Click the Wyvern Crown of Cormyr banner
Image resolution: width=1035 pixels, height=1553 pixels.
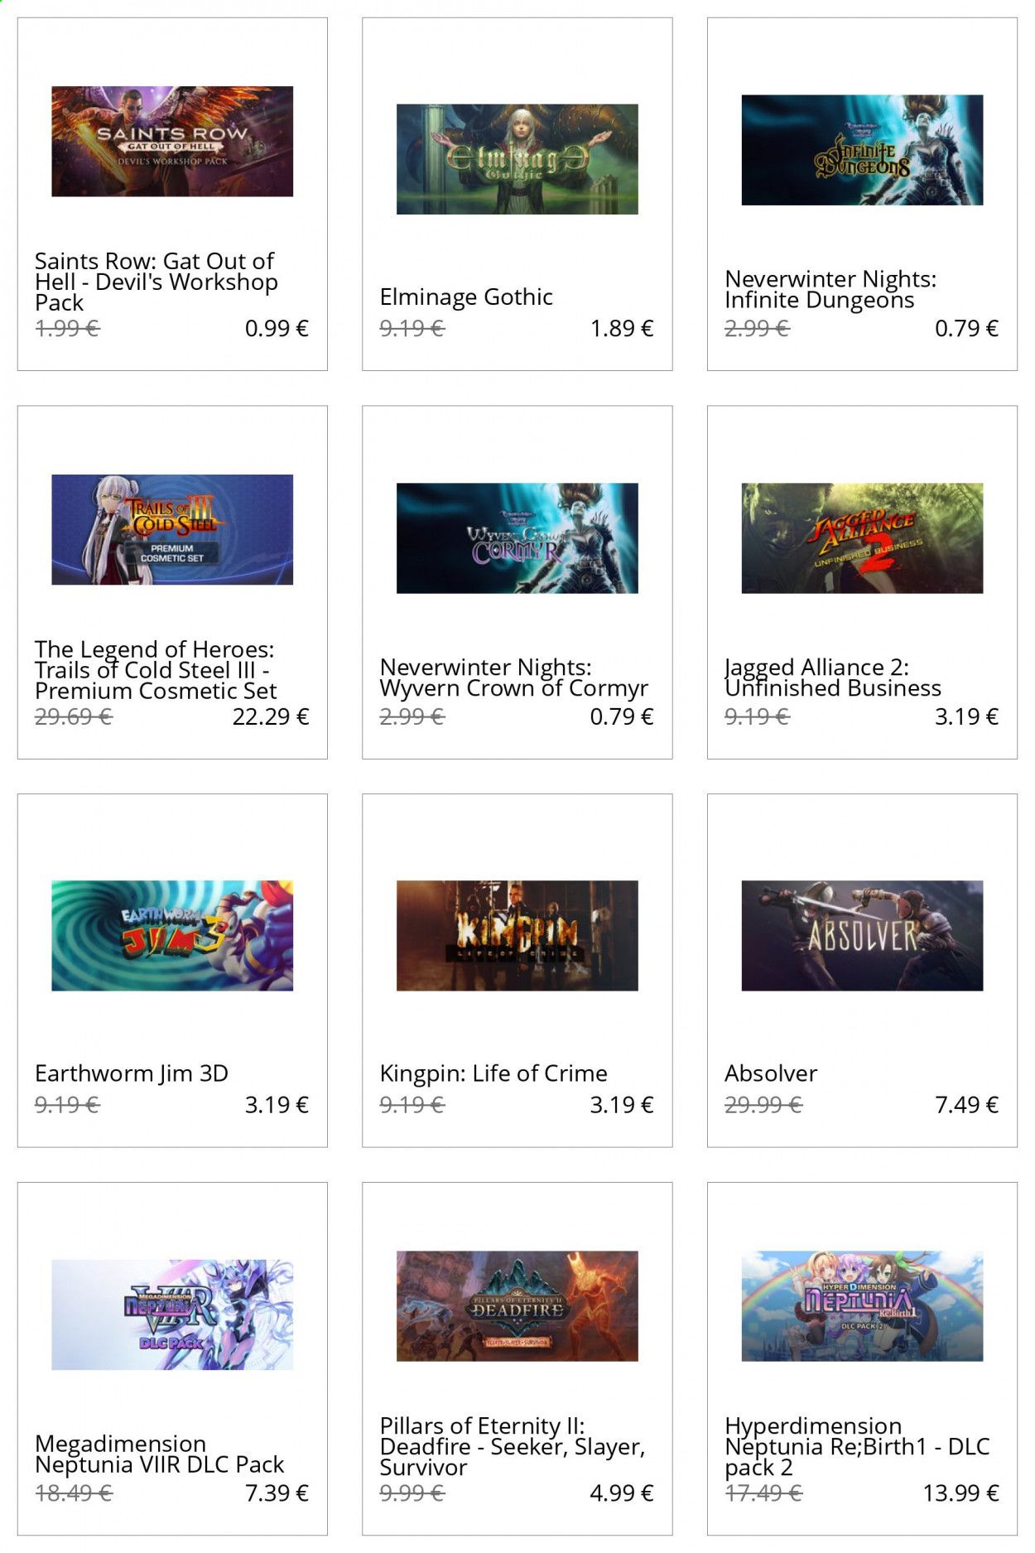[517, 538]
